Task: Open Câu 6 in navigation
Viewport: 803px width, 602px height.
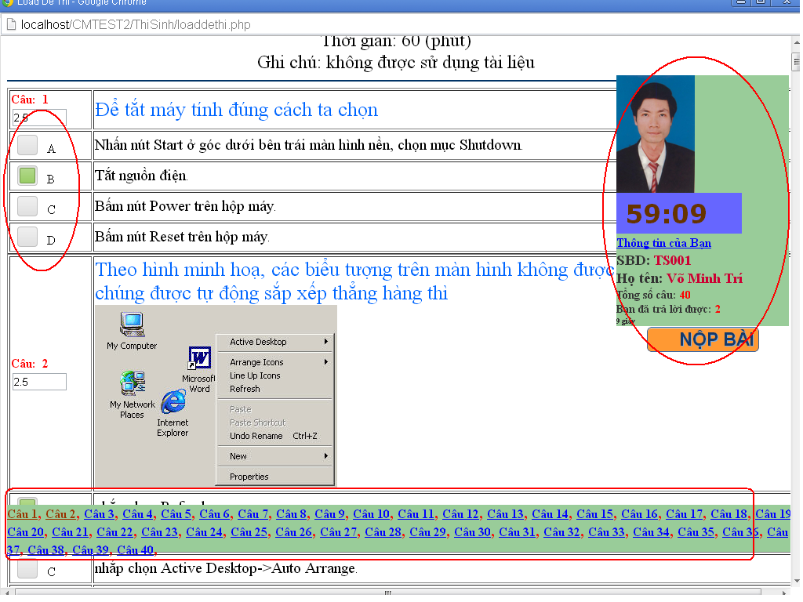Action: (x=215, y=514)
